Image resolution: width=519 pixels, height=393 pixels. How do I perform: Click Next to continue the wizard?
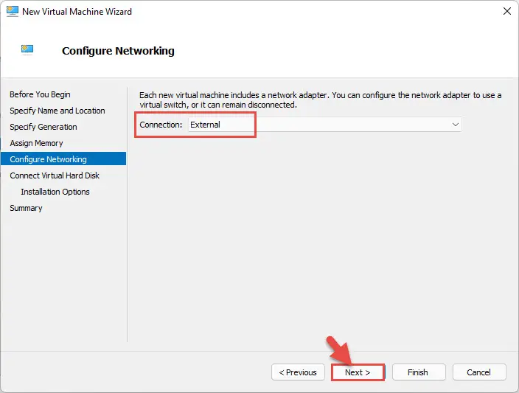click(x=358, y=372)
